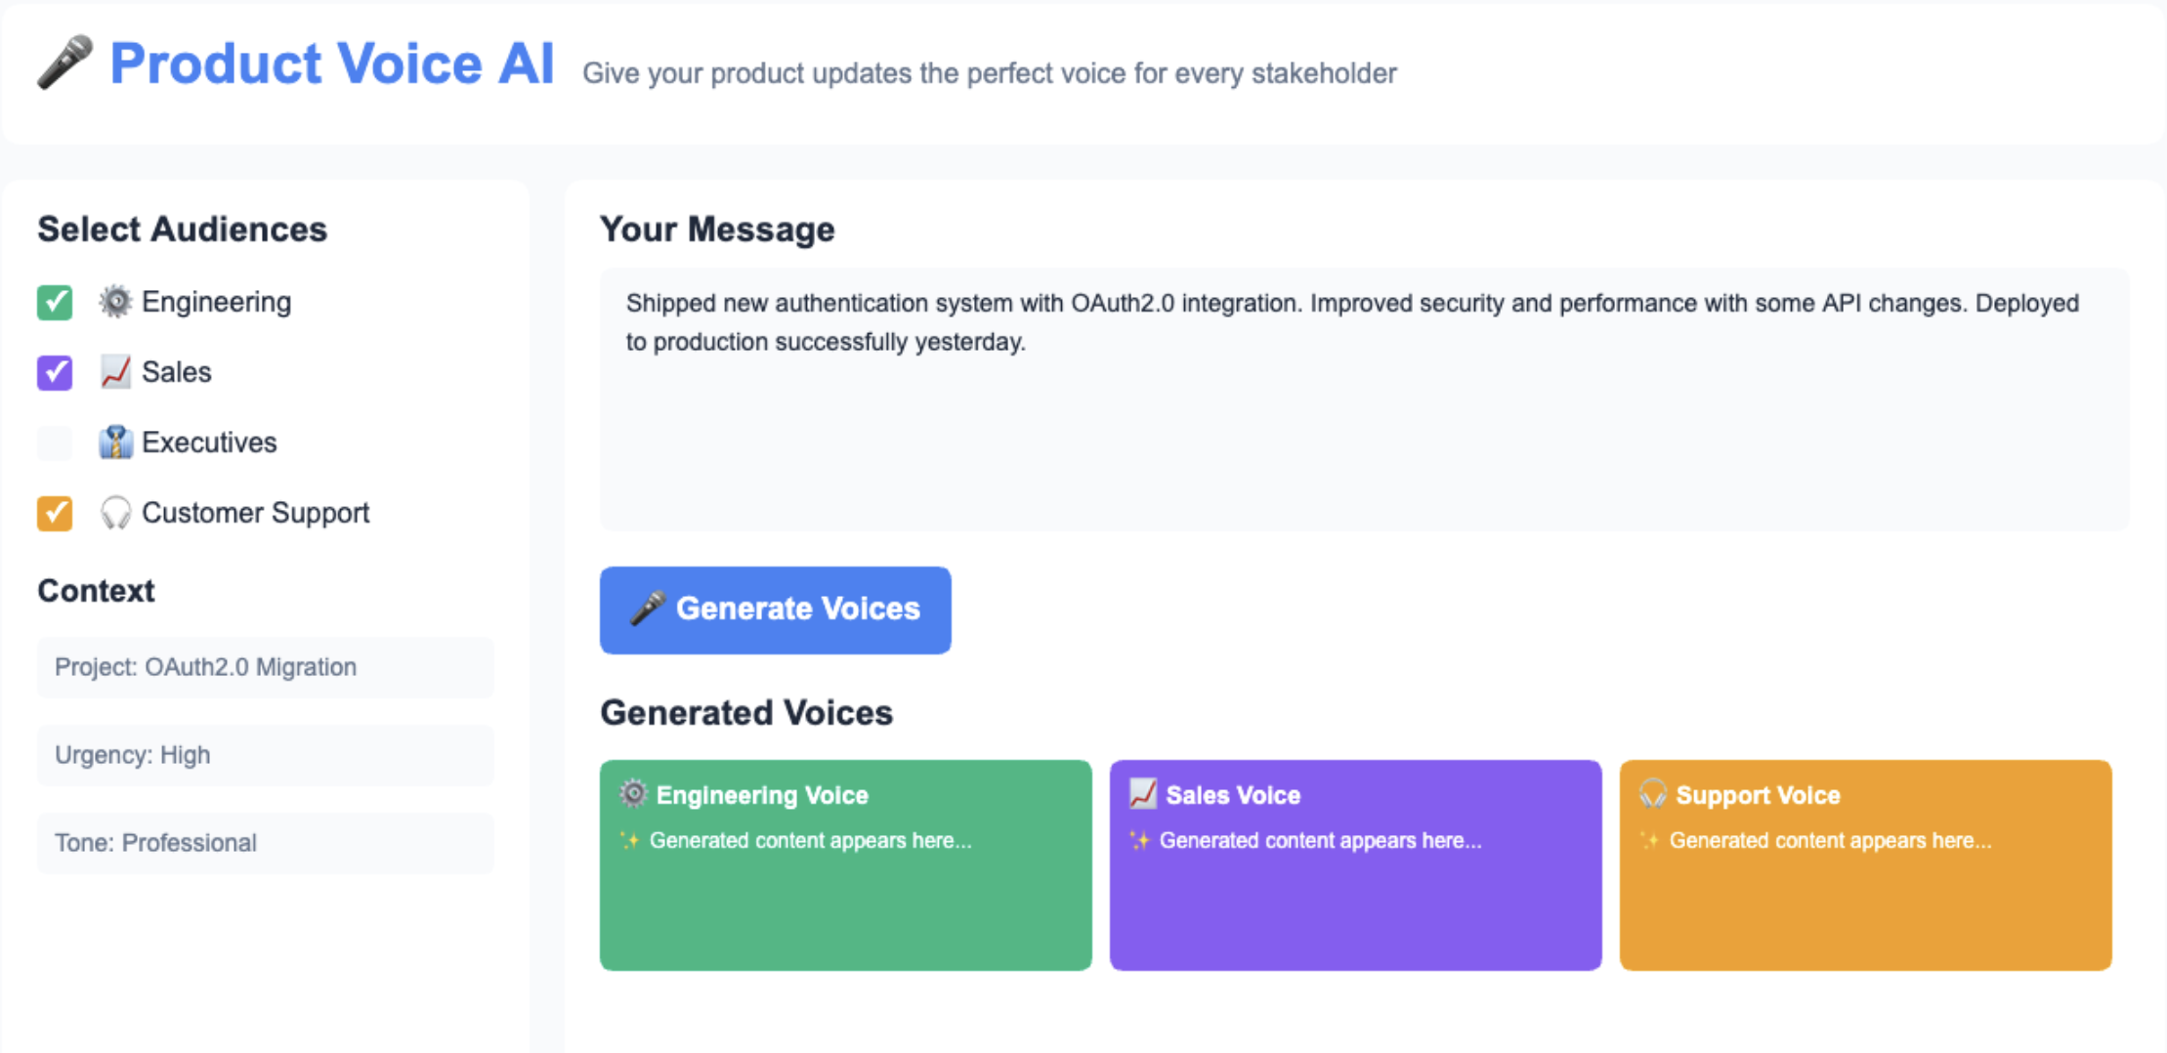2167x1053 pixels.
Task: Click the microphone icon in the header
Action: pyautogui.click(x=63, y=64)
